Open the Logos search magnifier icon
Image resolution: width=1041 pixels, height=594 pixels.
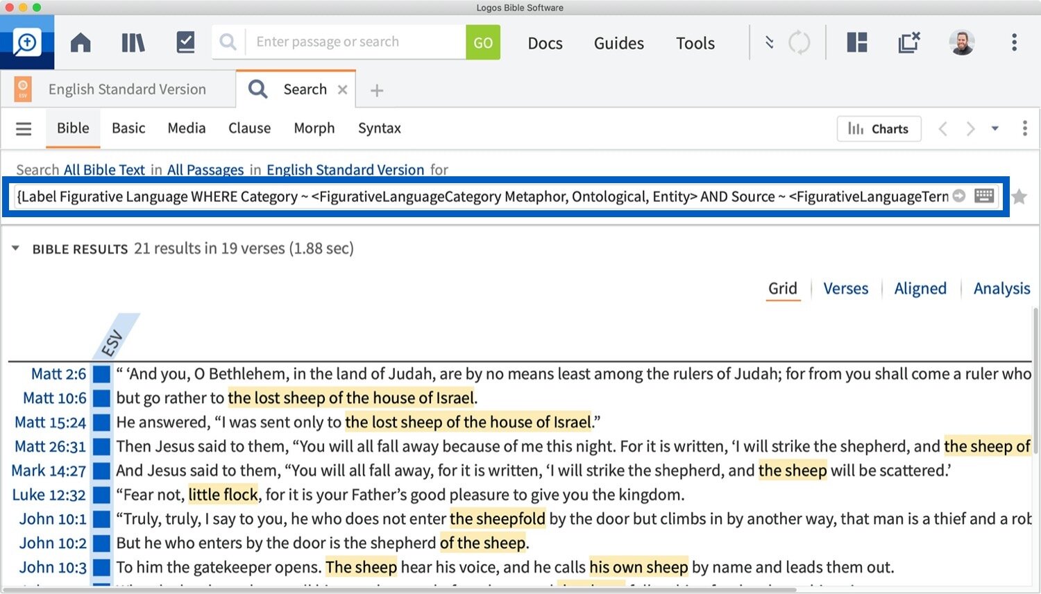pos(27,42)
